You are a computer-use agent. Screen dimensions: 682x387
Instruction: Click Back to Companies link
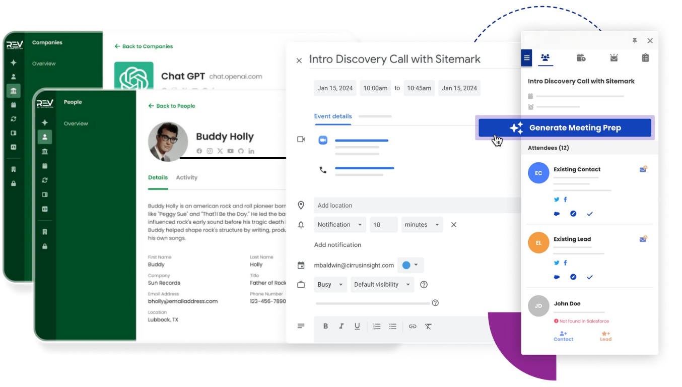pyautogui.click(x=144, y=46)
